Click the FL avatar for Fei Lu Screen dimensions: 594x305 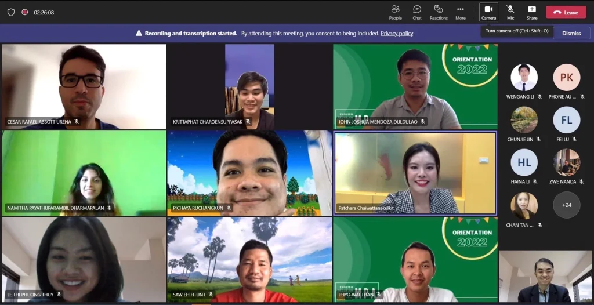pos(566,120)
